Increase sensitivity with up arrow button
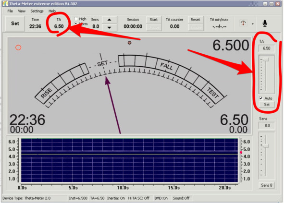The image size is (284, 203). (x=109, y=20)
